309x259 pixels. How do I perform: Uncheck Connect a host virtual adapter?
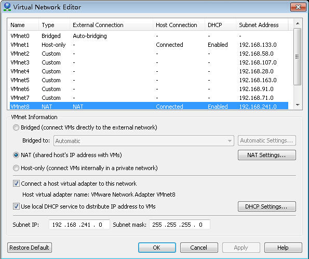click(x=16, y=184)
